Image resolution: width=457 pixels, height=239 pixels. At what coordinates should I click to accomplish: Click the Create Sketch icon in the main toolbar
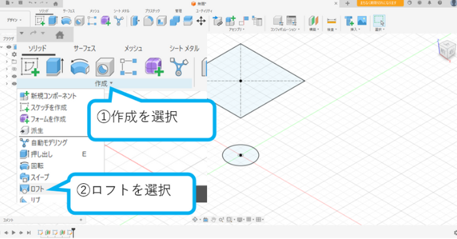click(x=40, y=21)
